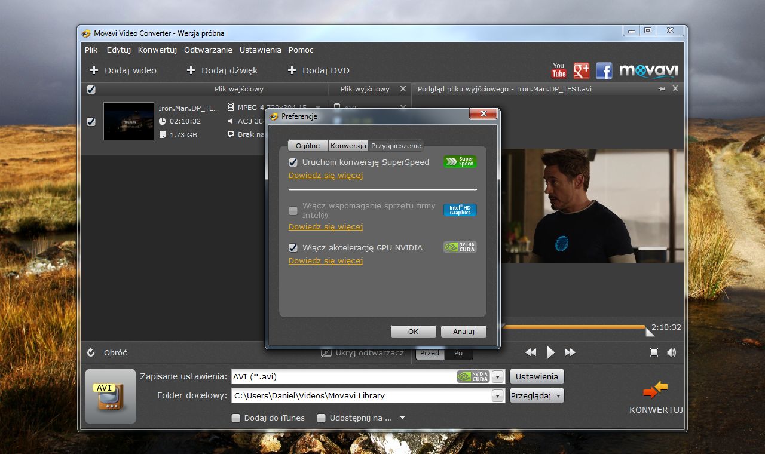Open the Google+ icon in the header
The width and height of the screenshot is (765, 454).
point(582,70)
